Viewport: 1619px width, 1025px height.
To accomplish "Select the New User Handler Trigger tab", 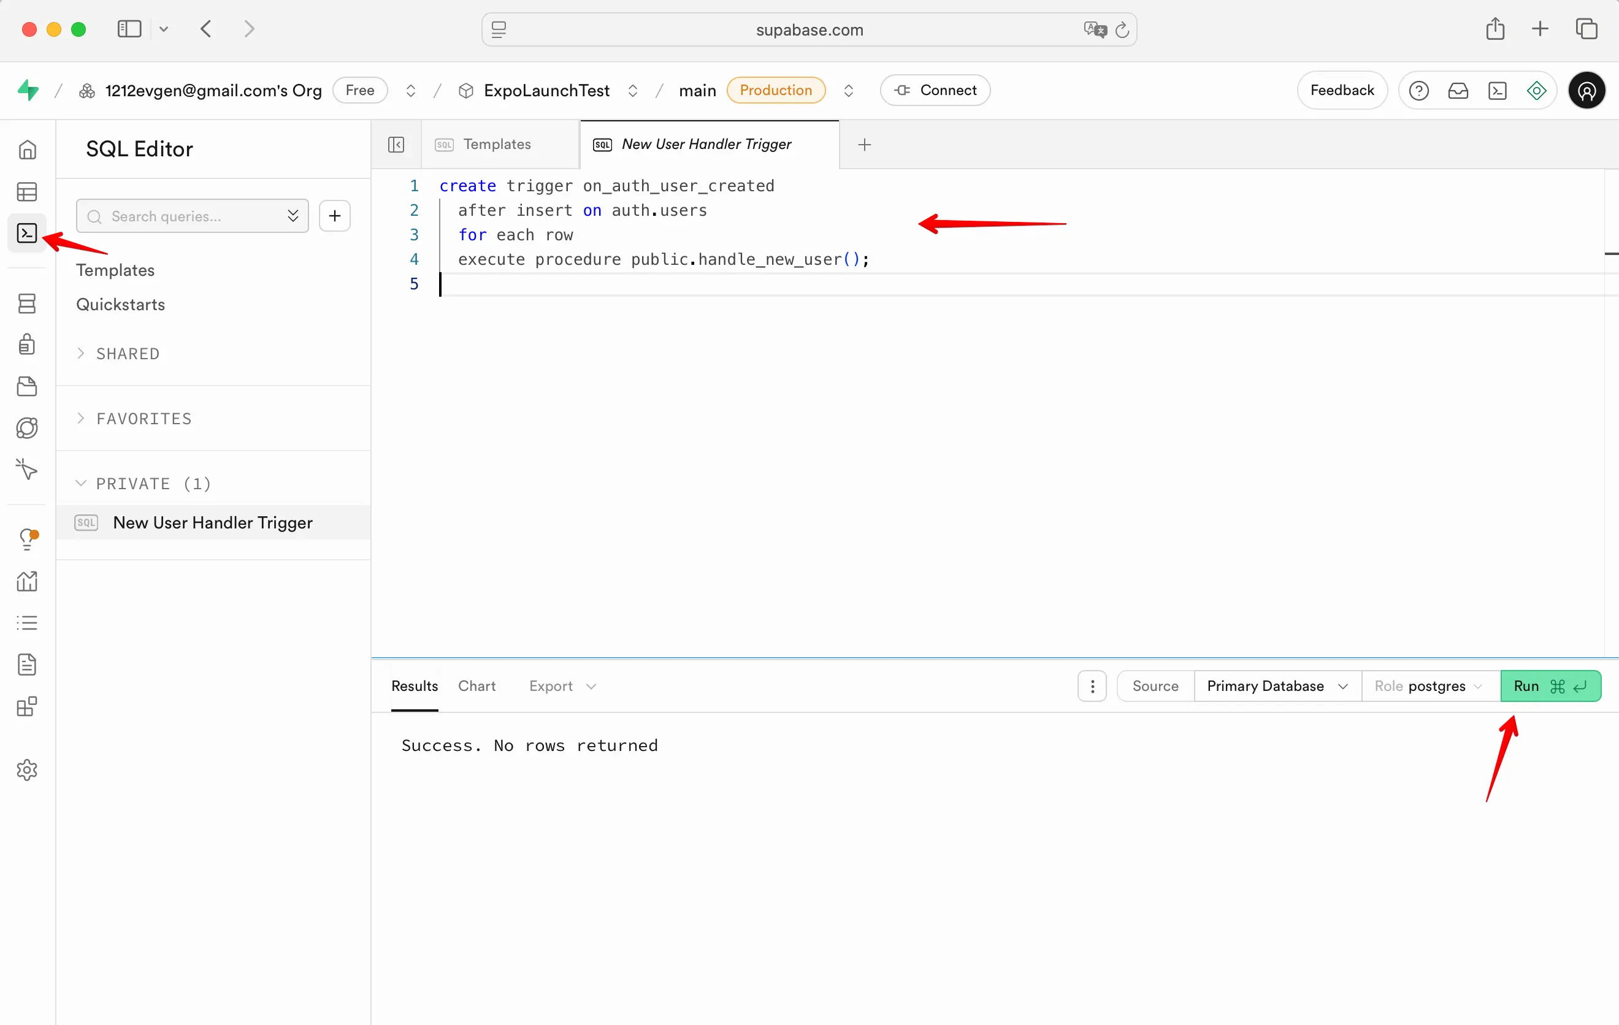I will point(709,145).
